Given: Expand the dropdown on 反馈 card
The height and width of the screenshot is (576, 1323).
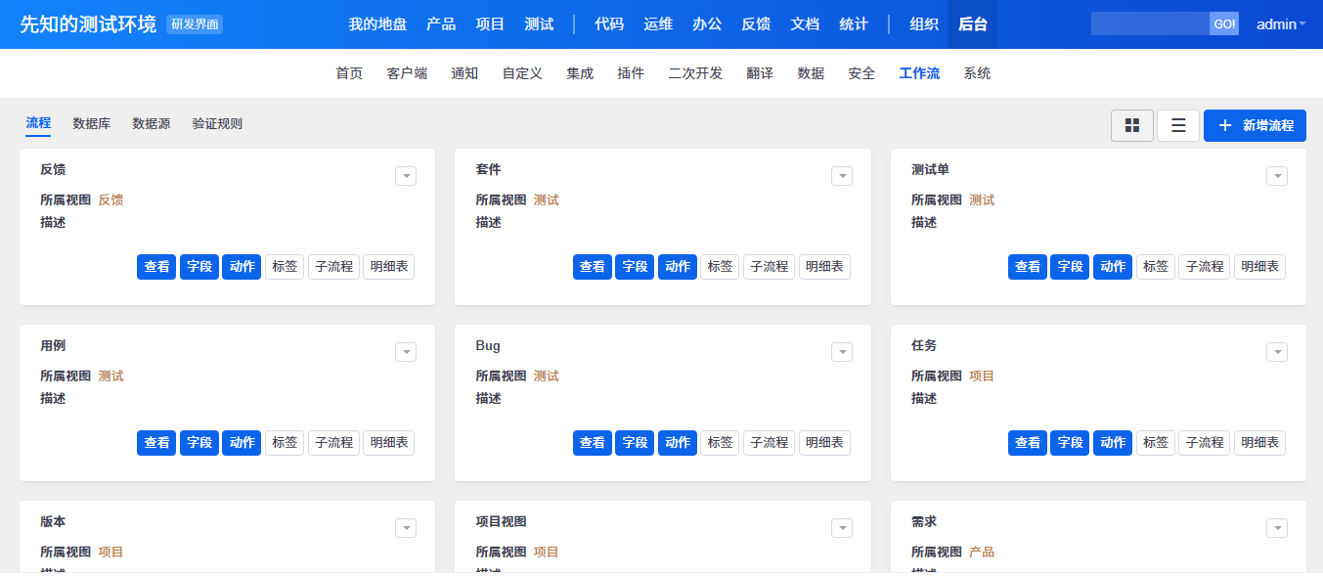Looking at the screenshot, I should click(x=406, y=176).
